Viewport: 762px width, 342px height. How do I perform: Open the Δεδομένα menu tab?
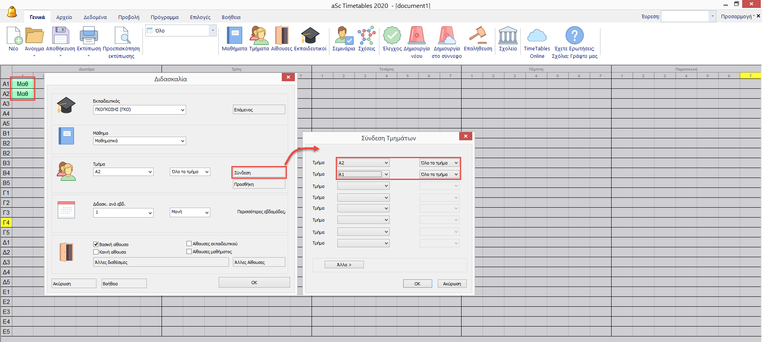coord(95,17)
